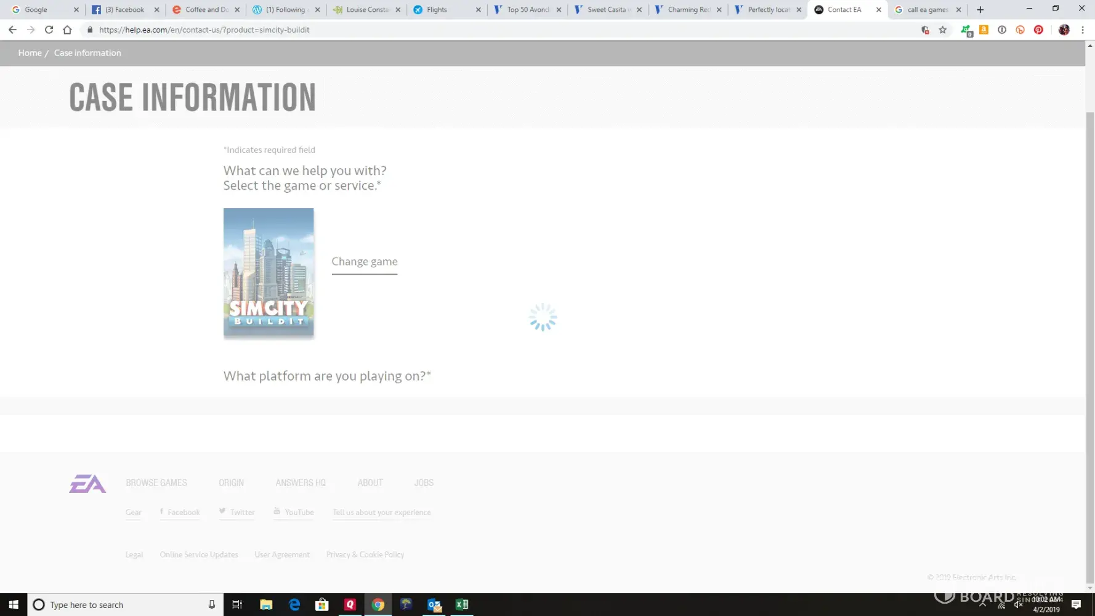Show hidden system tray icons

(x=983, y=605)
